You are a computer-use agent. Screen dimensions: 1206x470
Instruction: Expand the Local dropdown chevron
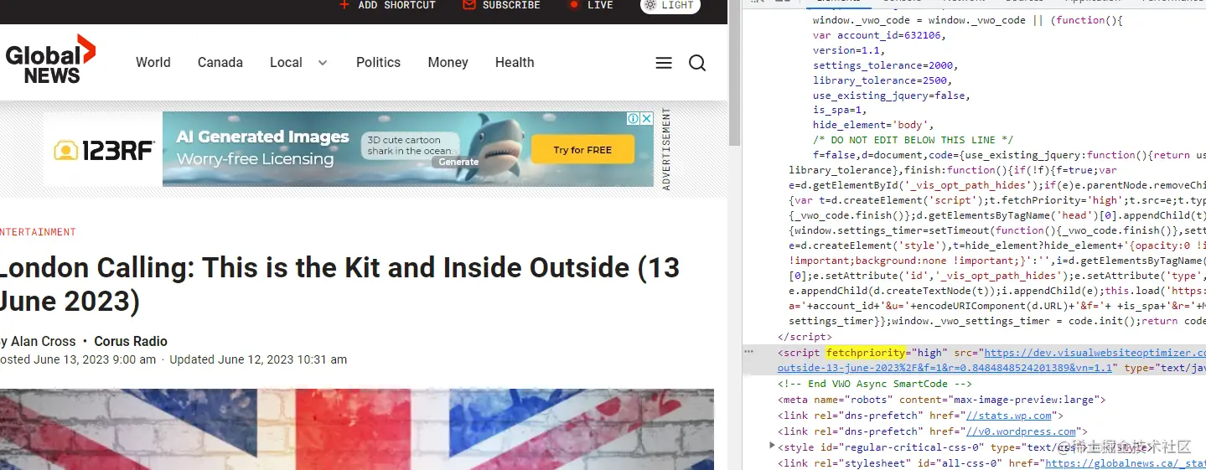323,63
